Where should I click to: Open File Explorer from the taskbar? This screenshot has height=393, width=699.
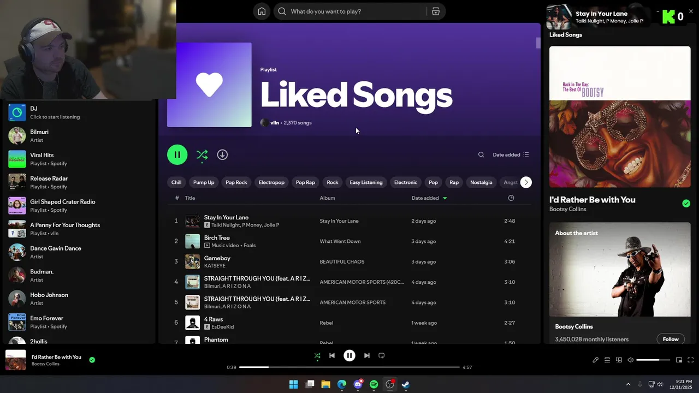[325, 384]
